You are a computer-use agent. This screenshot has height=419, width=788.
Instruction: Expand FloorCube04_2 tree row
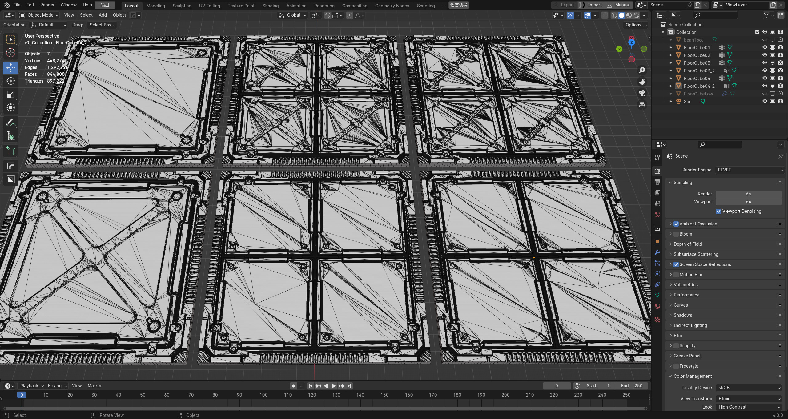(671, 86)
